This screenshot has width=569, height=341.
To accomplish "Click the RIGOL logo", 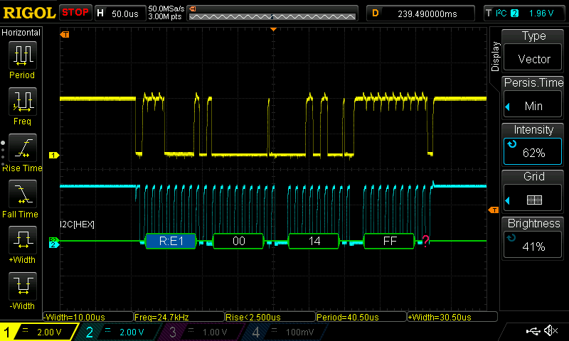I will (29, 13).
